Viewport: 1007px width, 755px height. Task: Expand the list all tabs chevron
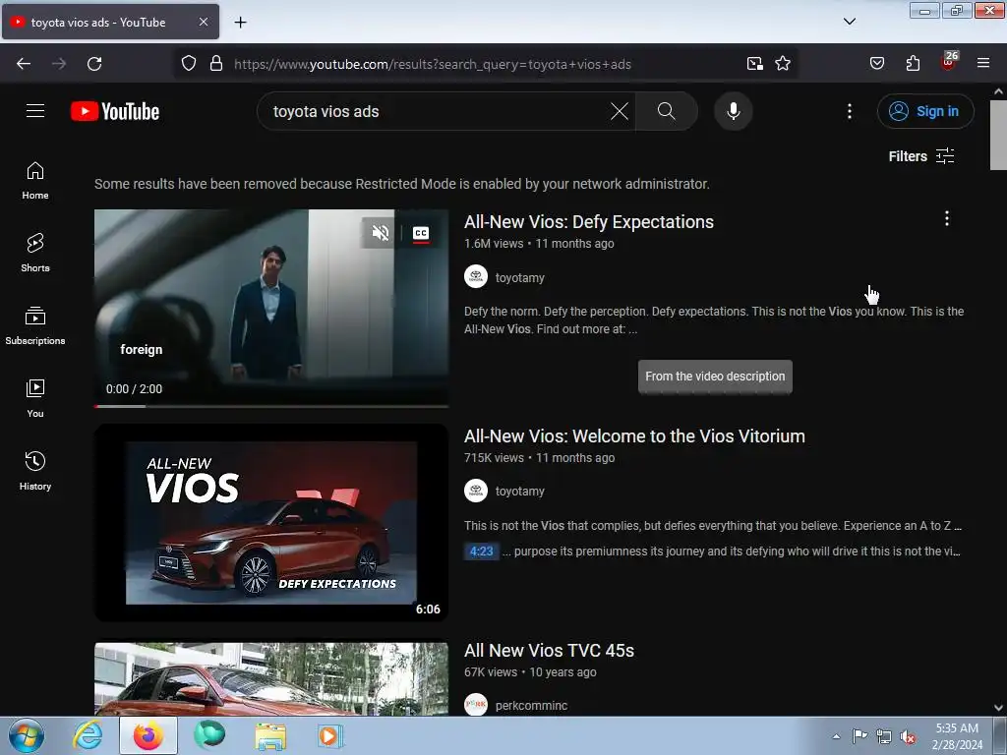pyautogui.click(x=849, y=22)
